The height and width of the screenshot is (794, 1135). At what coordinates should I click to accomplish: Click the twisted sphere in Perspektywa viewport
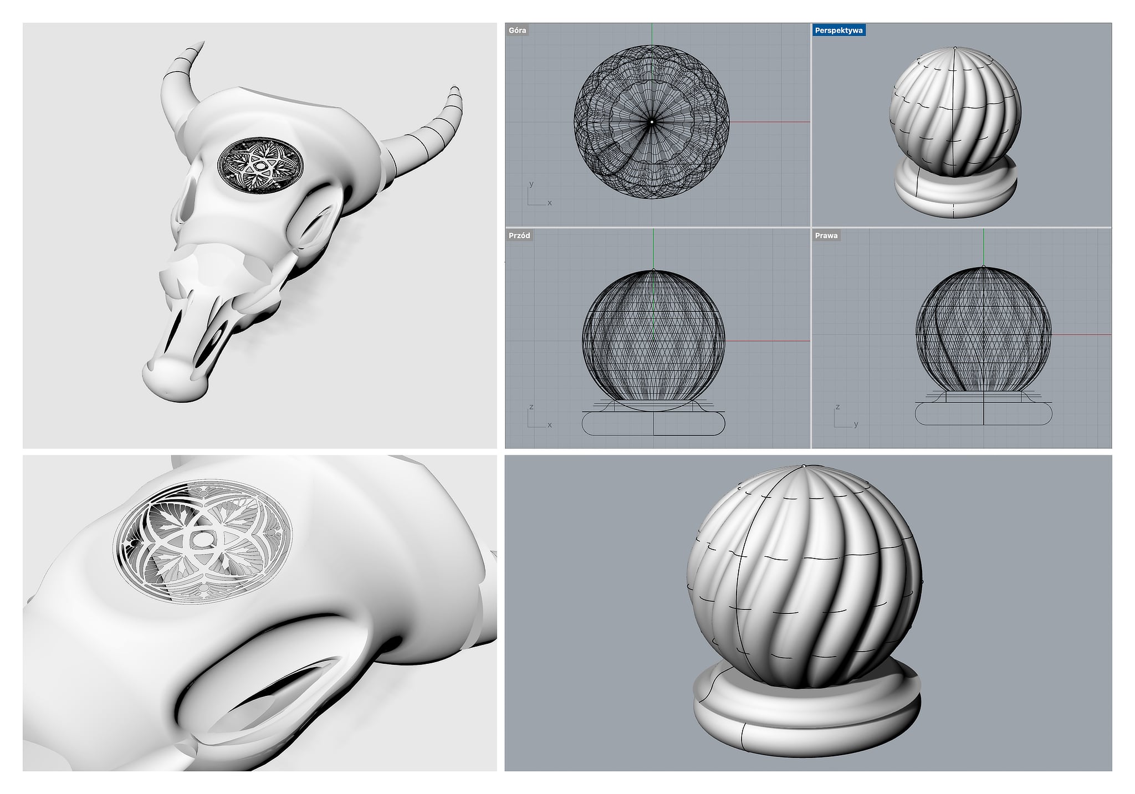point(955,111)
